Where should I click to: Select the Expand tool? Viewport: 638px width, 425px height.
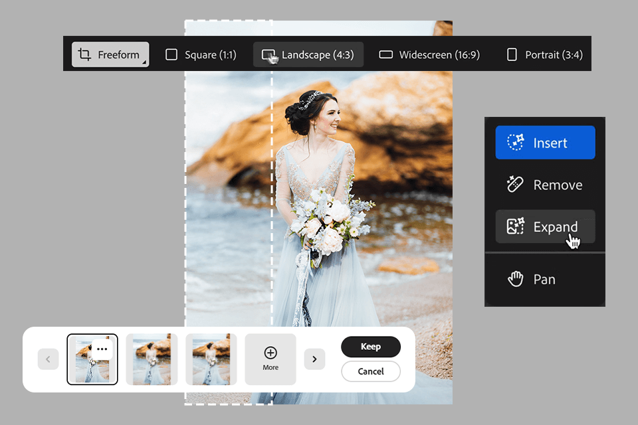545,226
